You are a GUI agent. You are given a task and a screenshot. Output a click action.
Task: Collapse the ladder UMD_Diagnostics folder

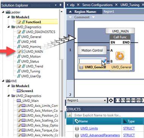(x=9, y=27)
